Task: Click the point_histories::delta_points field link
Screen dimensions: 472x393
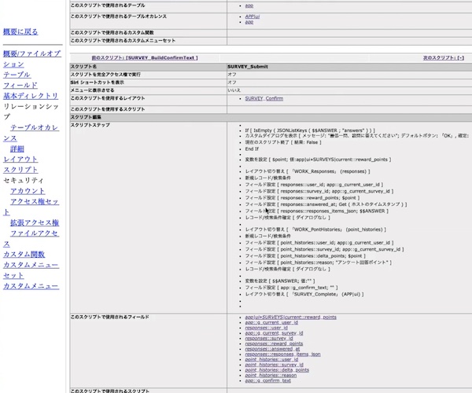Action: pos(278,370)
